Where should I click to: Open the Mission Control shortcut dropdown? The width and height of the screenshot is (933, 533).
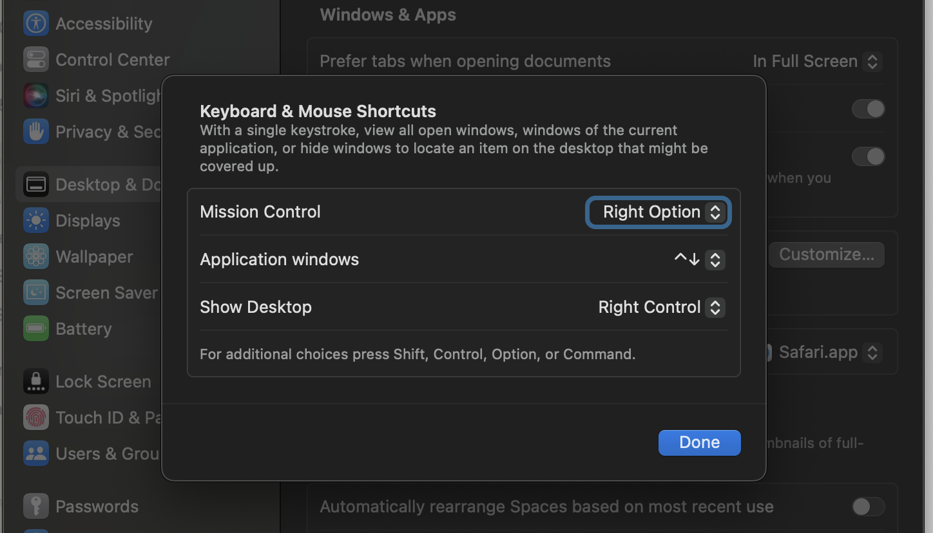[658, 212]
